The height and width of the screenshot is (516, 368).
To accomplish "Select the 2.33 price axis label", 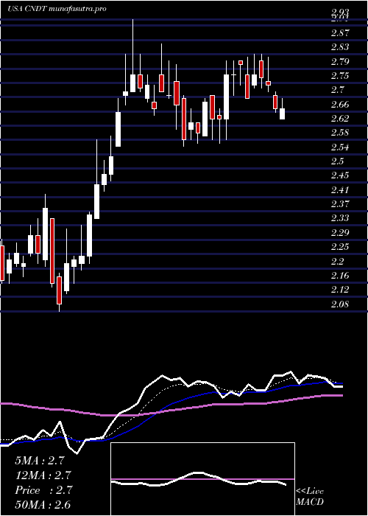I will [340, 218].
